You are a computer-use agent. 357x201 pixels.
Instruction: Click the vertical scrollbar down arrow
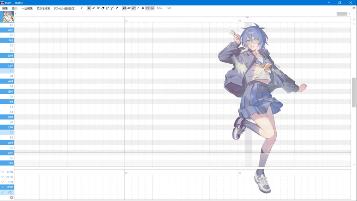point(354,165)
